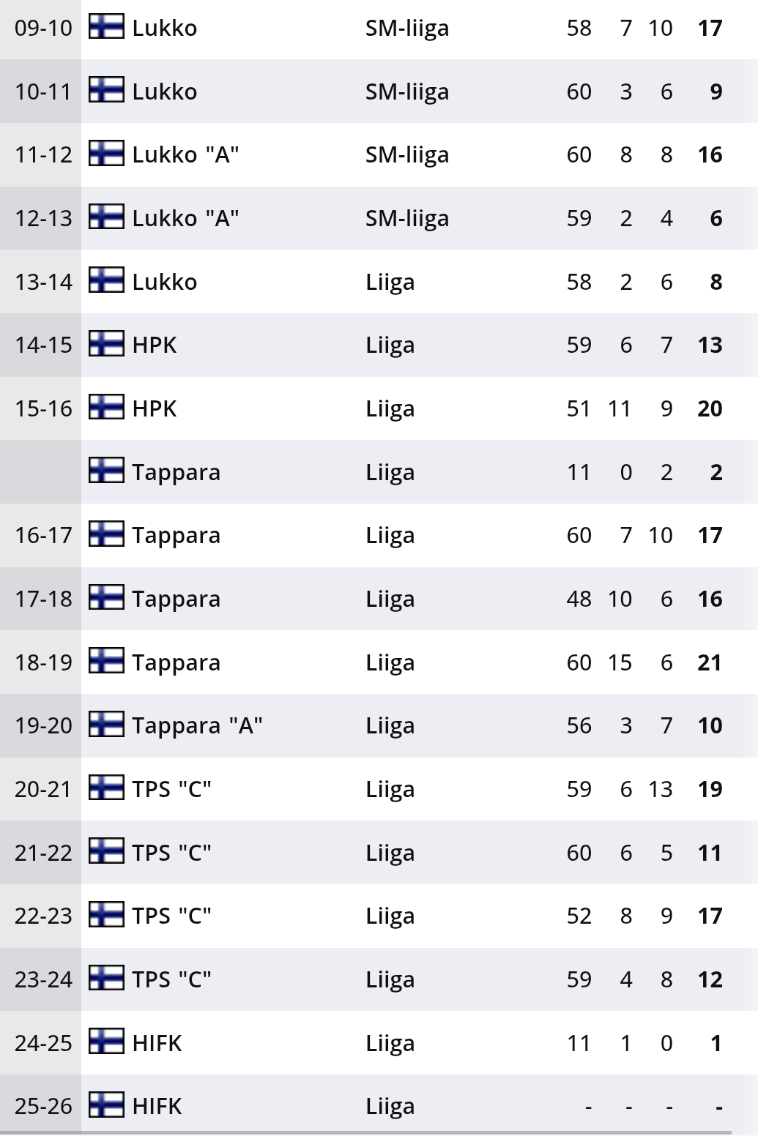Select the 17-18 season label
The height and width of the screenshot is (1136, 758).
pyautogui.click(x=43, y=599)
